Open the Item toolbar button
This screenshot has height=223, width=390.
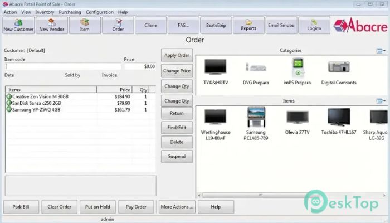[x=85, y=25]
